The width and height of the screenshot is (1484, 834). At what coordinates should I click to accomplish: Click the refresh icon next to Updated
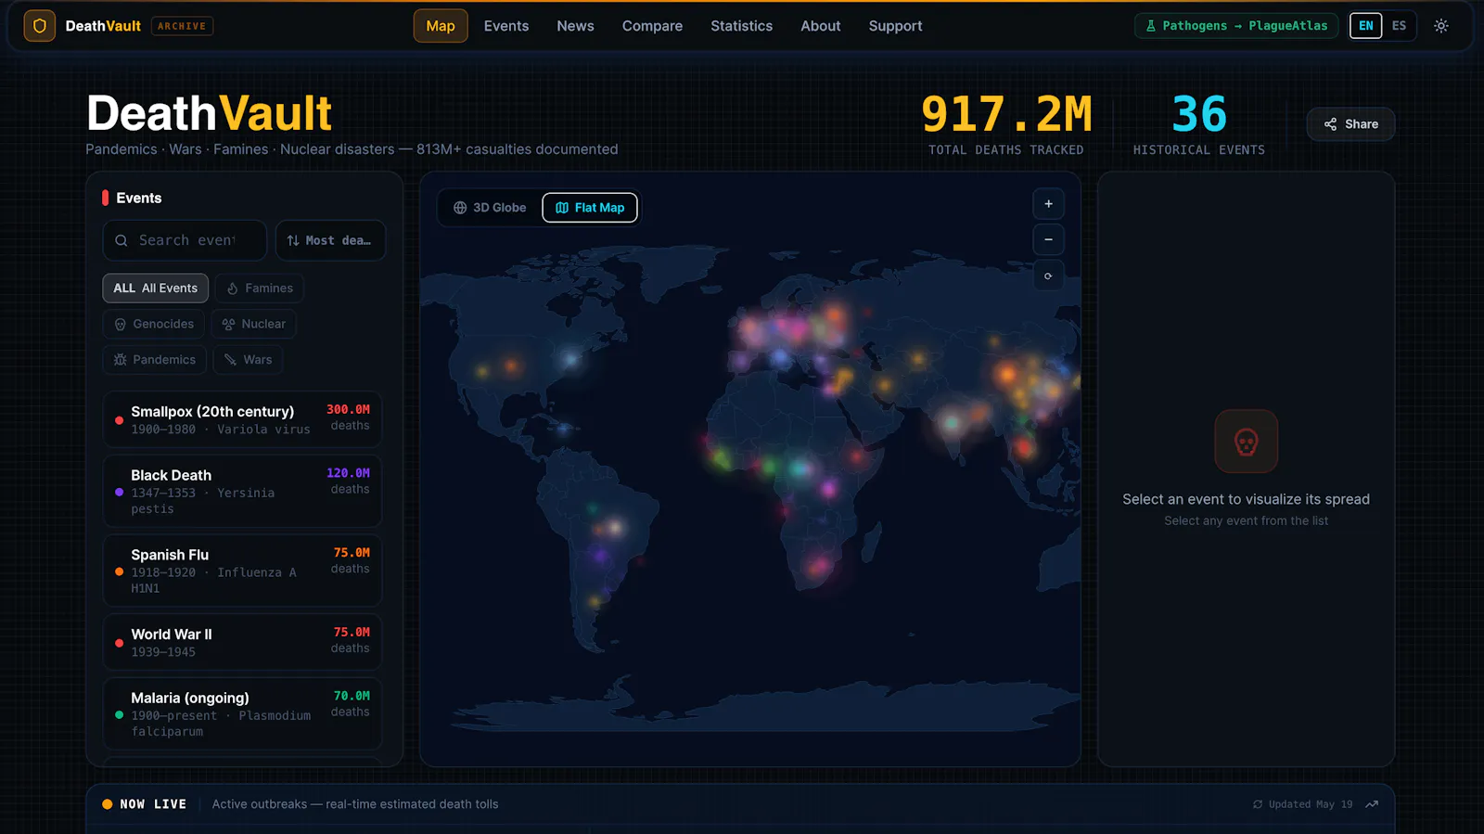click(1258, 804)
